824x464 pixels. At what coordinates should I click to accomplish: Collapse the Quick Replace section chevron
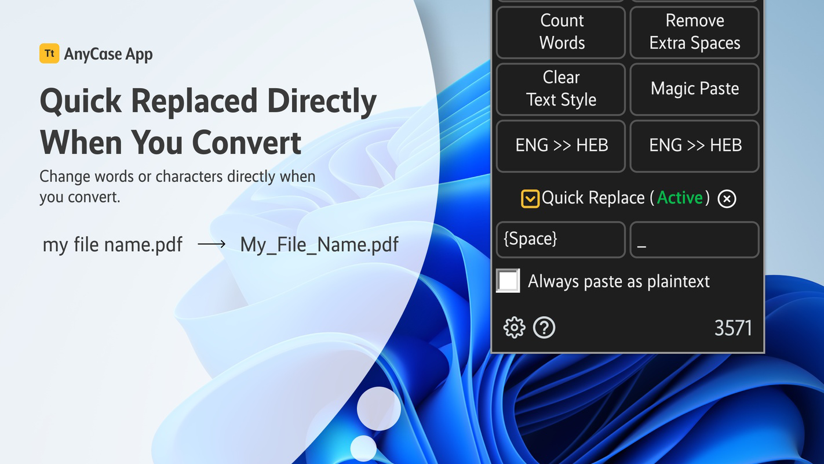pyautogui.click(x=530, y=198)
